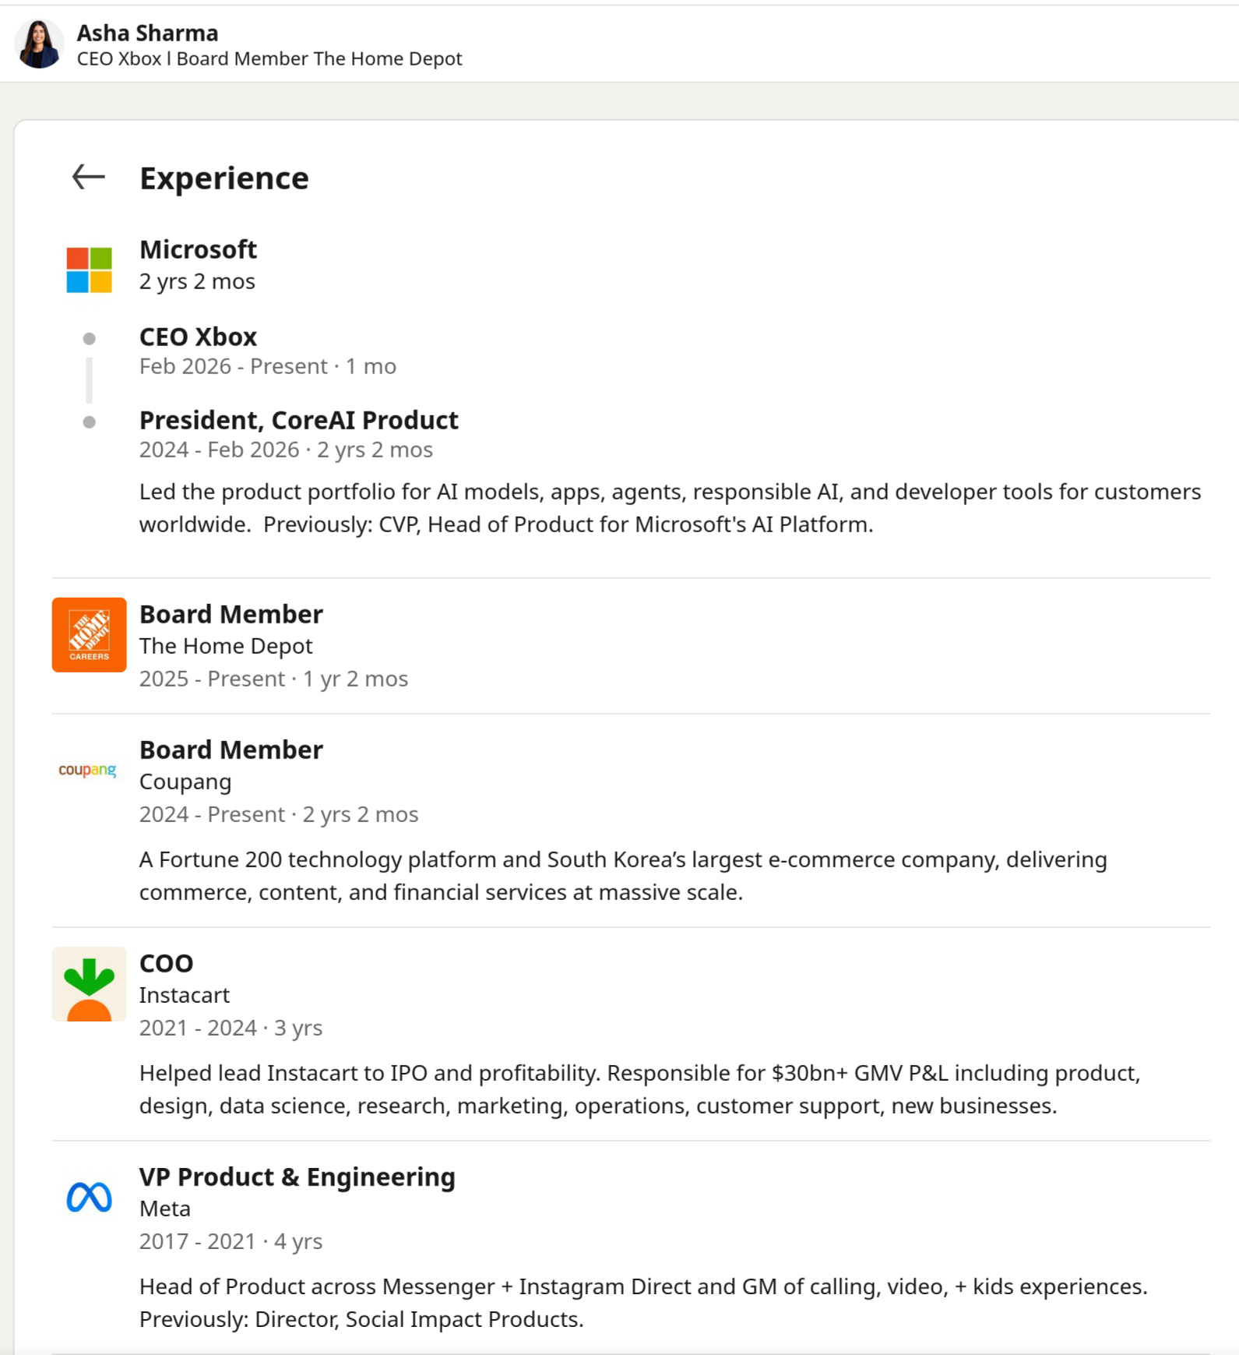Select President, CoreAI Product role title

tap(298, 420)
